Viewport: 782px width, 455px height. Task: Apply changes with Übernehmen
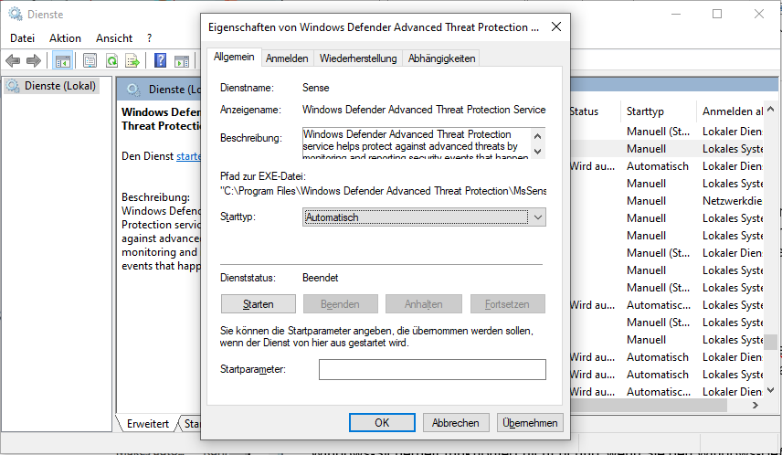click(x=530, y=423)
